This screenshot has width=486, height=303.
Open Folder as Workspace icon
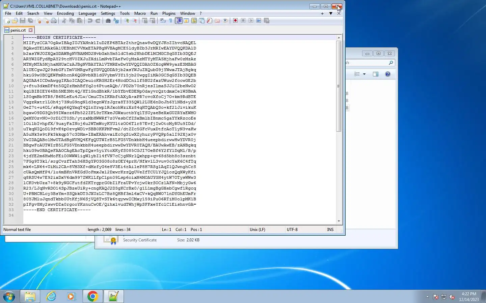217,21
